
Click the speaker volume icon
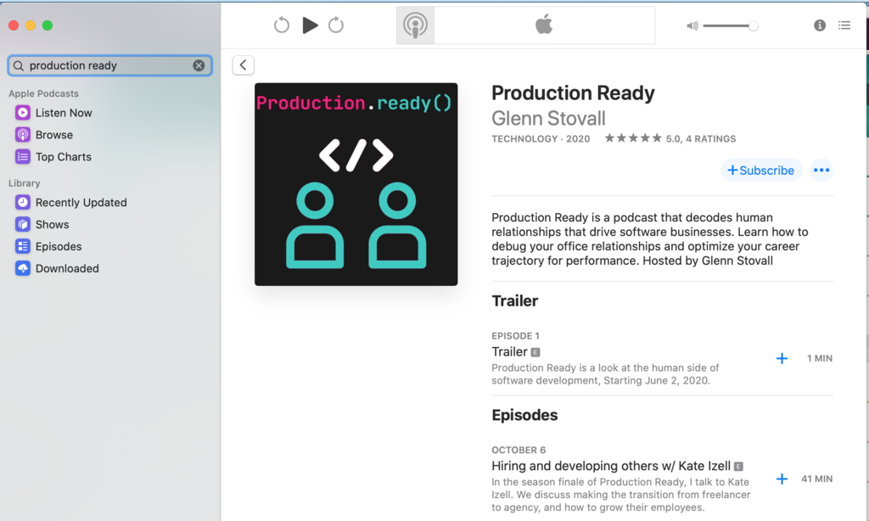(x=692, y=26)
